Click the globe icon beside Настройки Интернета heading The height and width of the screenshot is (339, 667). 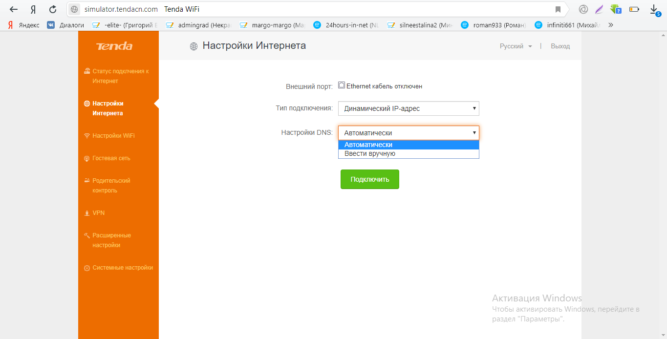click(x=194, y=46)
